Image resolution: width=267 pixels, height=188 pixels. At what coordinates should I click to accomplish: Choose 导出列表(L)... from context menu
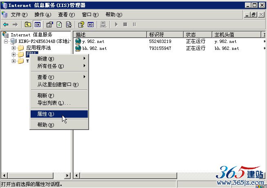pos(59,103)
